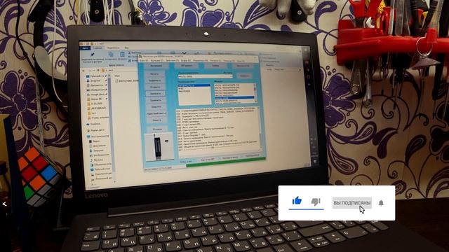
Task: Select Объемные объекты in Explorer tree
Action: [x=101, y=164]
